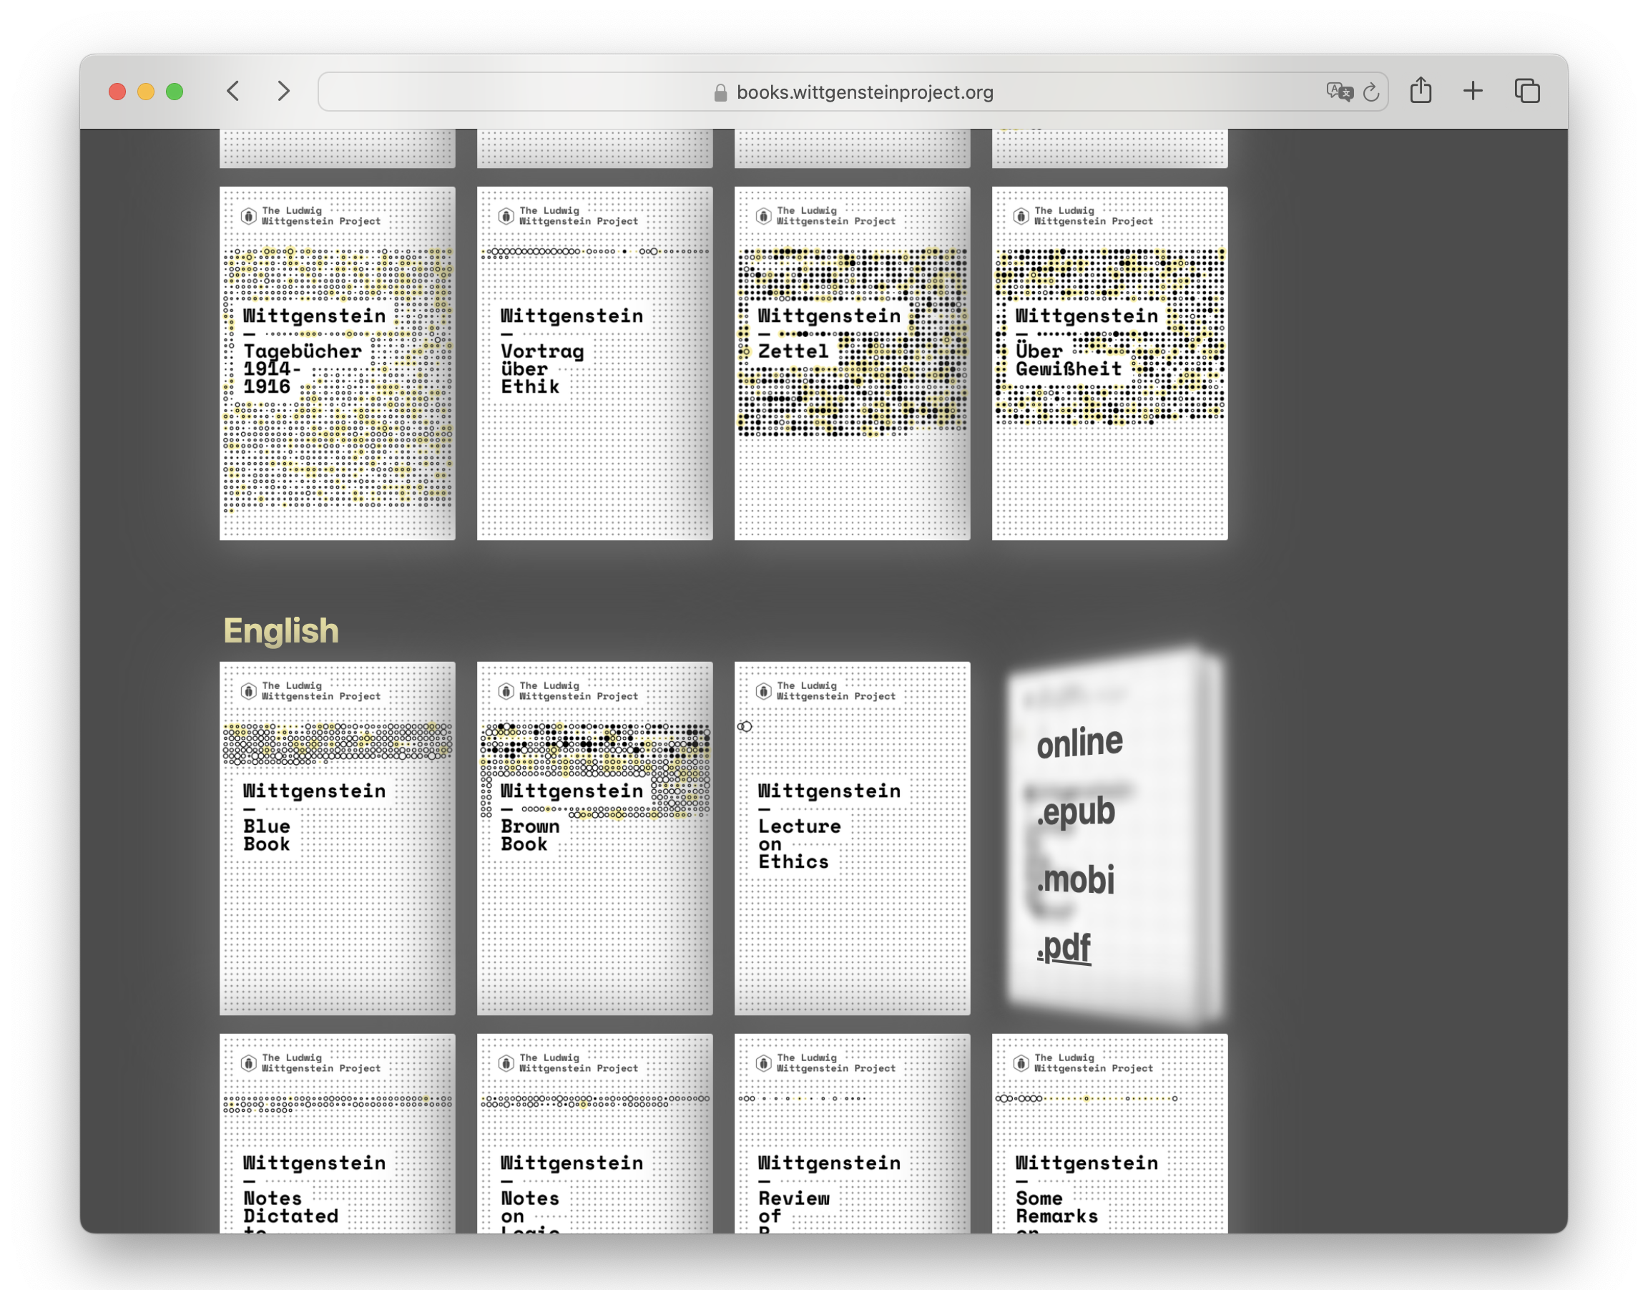Open the Lecture on Ethics cover
This screenshot has width=1648, height=1290.
(x=852, y=839)
